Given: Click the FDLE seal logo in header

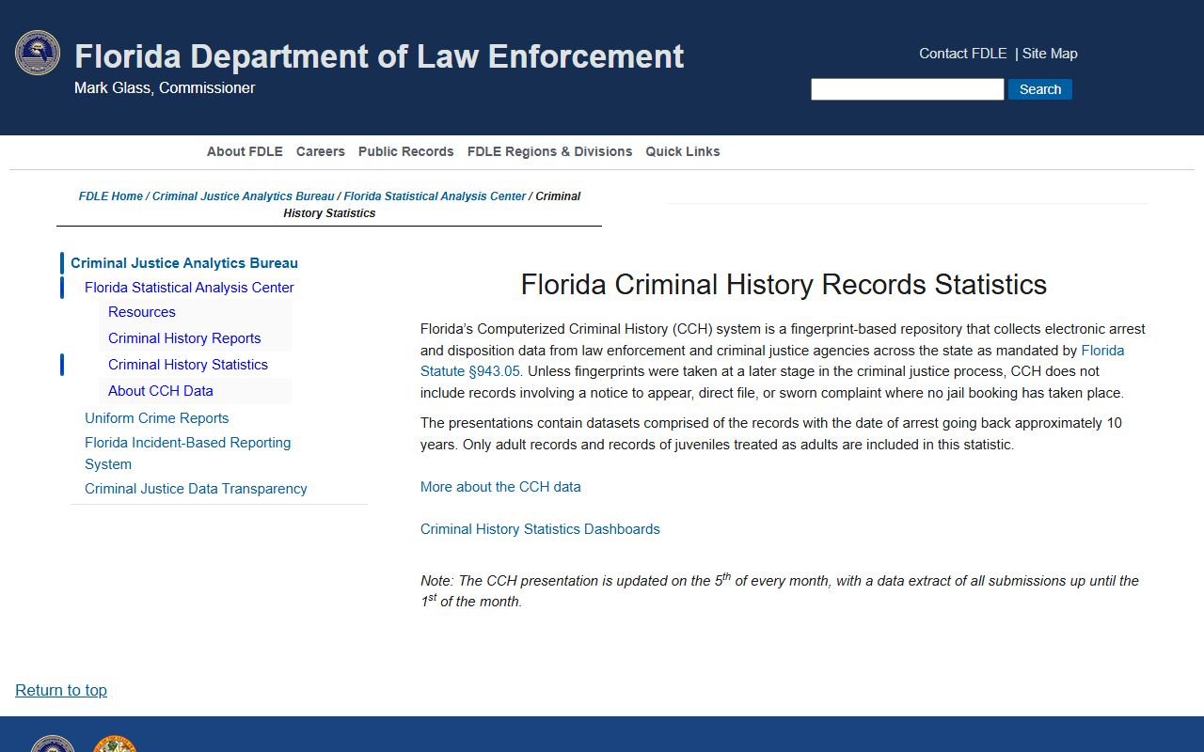Looking at the screenshot, I should [x=38, y=53].
